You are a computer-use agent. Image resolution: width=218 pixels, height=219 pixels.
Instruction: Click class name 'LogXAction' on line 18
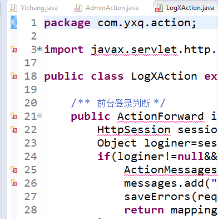tap(164, 76)
